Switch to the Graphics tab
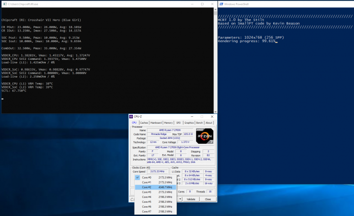This screenshot has height=216, width=354. (189, 123)
